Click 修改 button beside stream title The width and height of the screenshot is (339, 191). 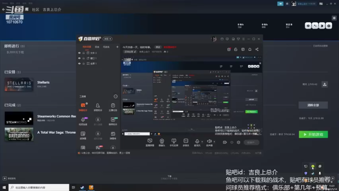click(158, 47)
